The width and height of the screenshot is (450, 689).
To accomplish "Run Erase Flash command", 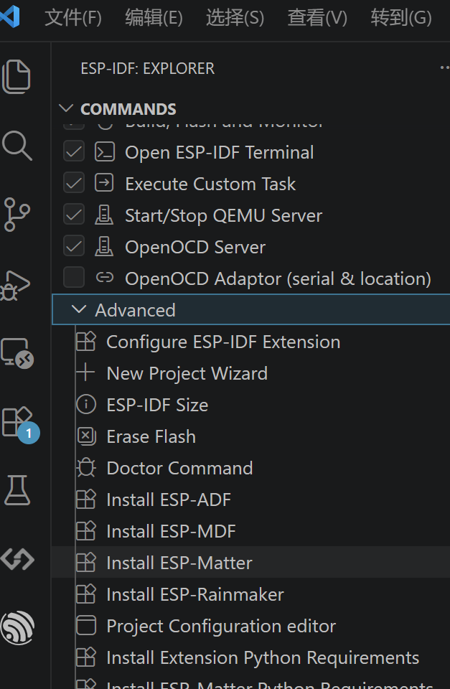I will 151,436.
